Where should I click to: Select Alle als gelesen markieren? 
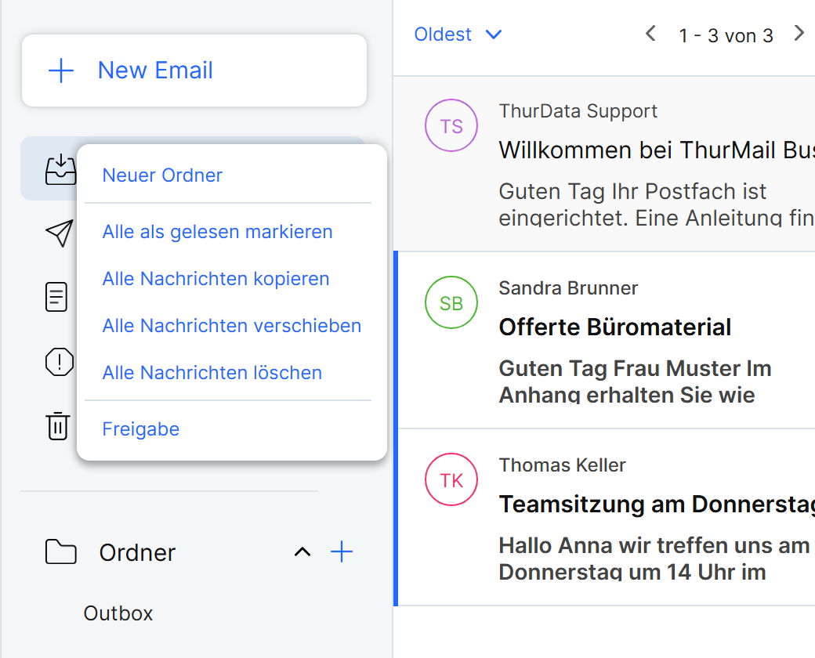[x=217, y=232]
